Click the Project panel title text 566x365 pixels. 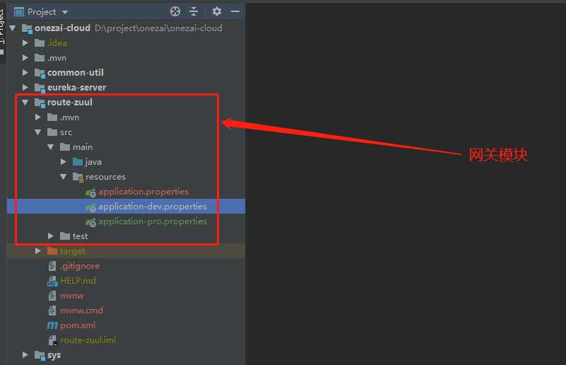coord(42,12)
